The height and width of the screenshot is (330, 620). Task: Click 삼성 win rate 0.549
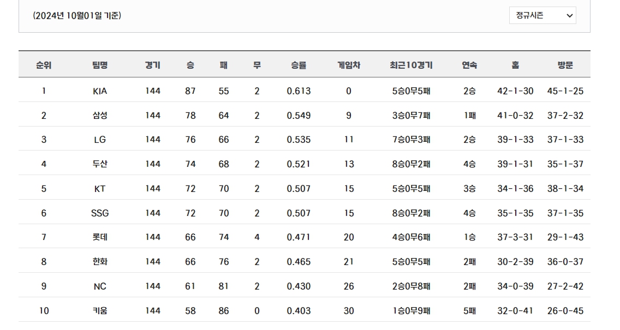coord(299,116)
